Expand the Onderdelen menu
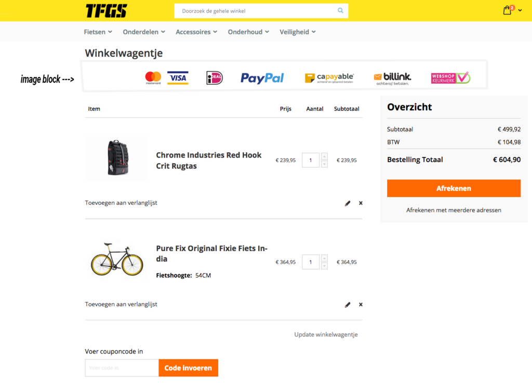The height and width of the screenshot is (391, 532). point(144,32)
